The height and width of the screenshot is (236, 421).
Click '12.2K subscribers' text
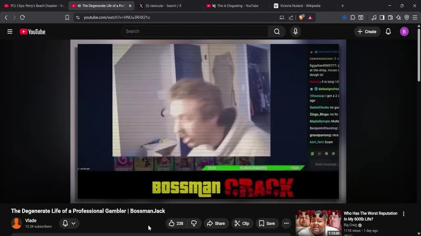38,226
